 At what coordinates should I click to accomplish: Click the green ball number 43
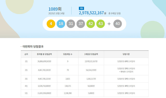[101, 24]
